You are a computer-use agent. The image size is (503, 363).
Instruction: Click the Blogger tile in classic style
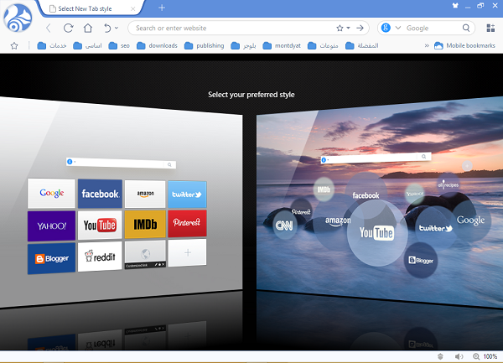(x=51, y=258)
